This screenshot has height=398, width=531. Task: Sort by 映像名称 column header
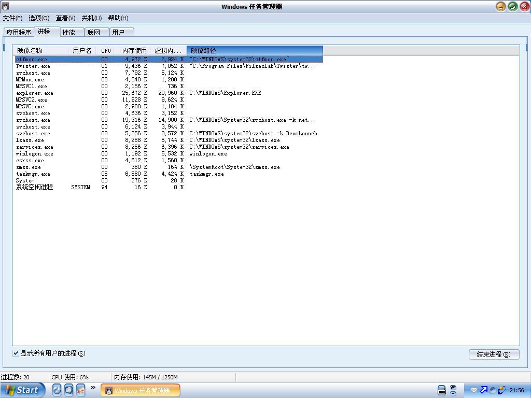40,51
